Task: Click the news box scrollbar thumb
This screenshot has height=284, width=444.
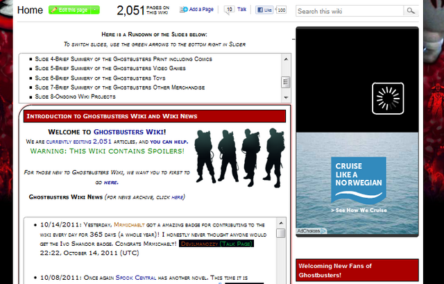Action: (x=280, y=233)
